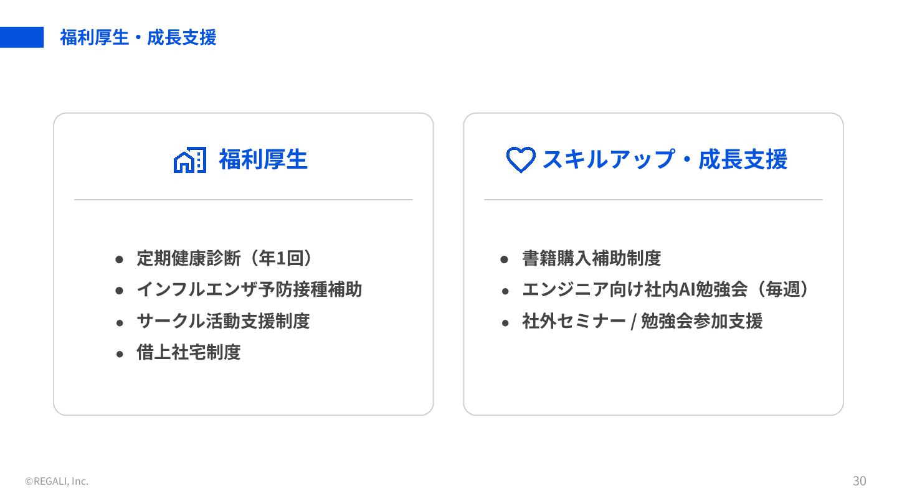Click the divider line under スキルアップ heading
897x504 pixels.
click(x=653, y=200)
